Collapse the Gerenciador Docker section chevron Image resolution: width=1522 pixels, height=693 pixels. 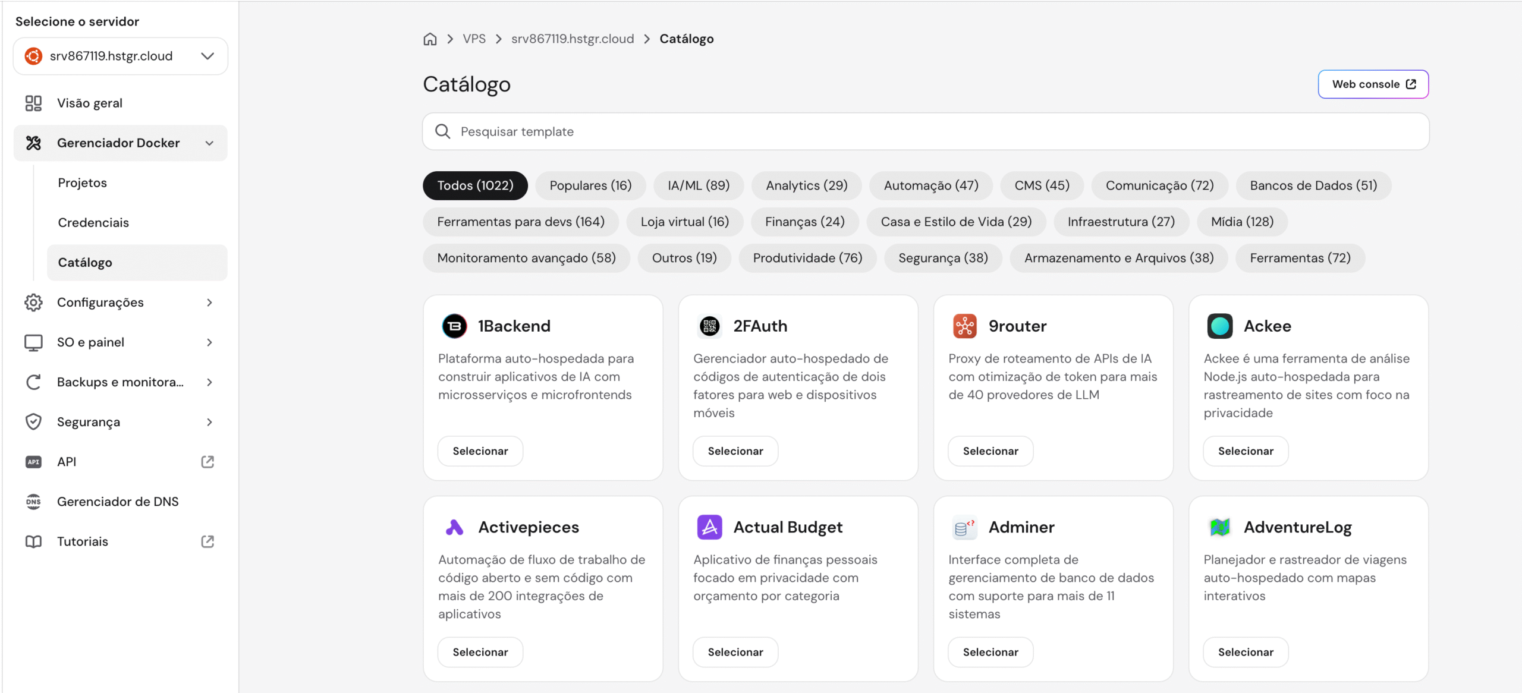(209, 143)
